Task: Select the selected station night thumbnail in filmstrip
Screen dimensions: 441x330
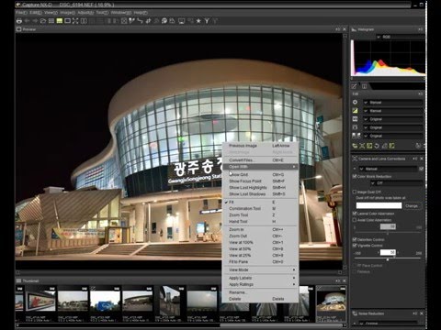Action: (331, 303)
